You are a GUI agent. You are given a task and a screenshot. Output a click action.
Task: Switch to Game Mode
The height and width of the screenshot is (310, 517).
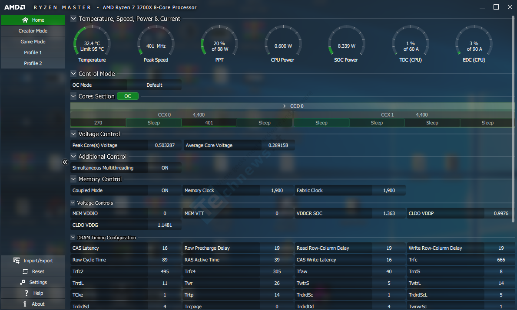(33, 42)
